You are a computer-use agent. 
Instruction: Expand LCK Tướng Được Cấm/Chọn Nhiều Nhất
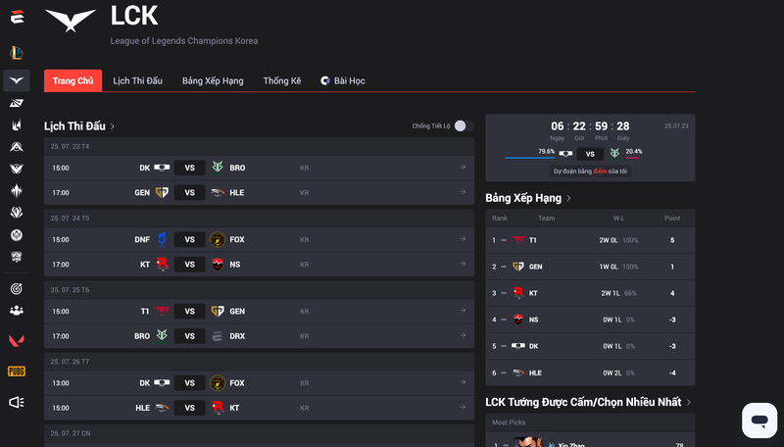coord(689,402)
